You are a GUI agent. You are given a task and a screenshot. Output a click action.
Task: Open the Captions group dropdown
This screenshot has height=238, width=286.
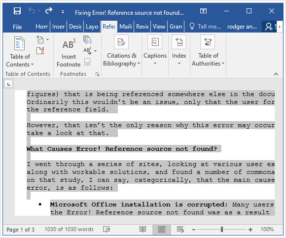tap(155, 50)
